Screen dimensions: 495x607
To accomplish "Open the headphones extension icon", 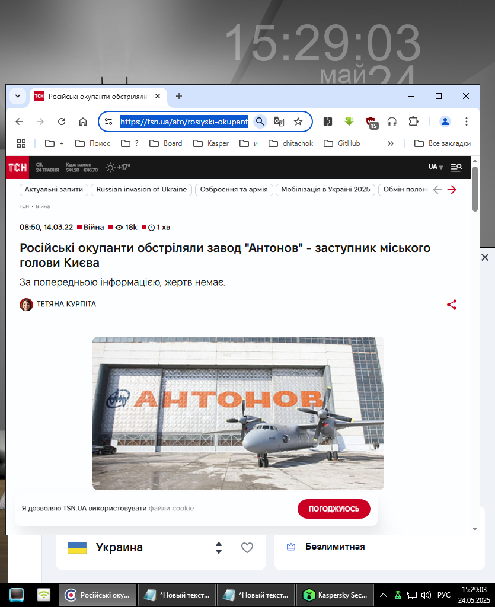I will [x=392, y=122].
